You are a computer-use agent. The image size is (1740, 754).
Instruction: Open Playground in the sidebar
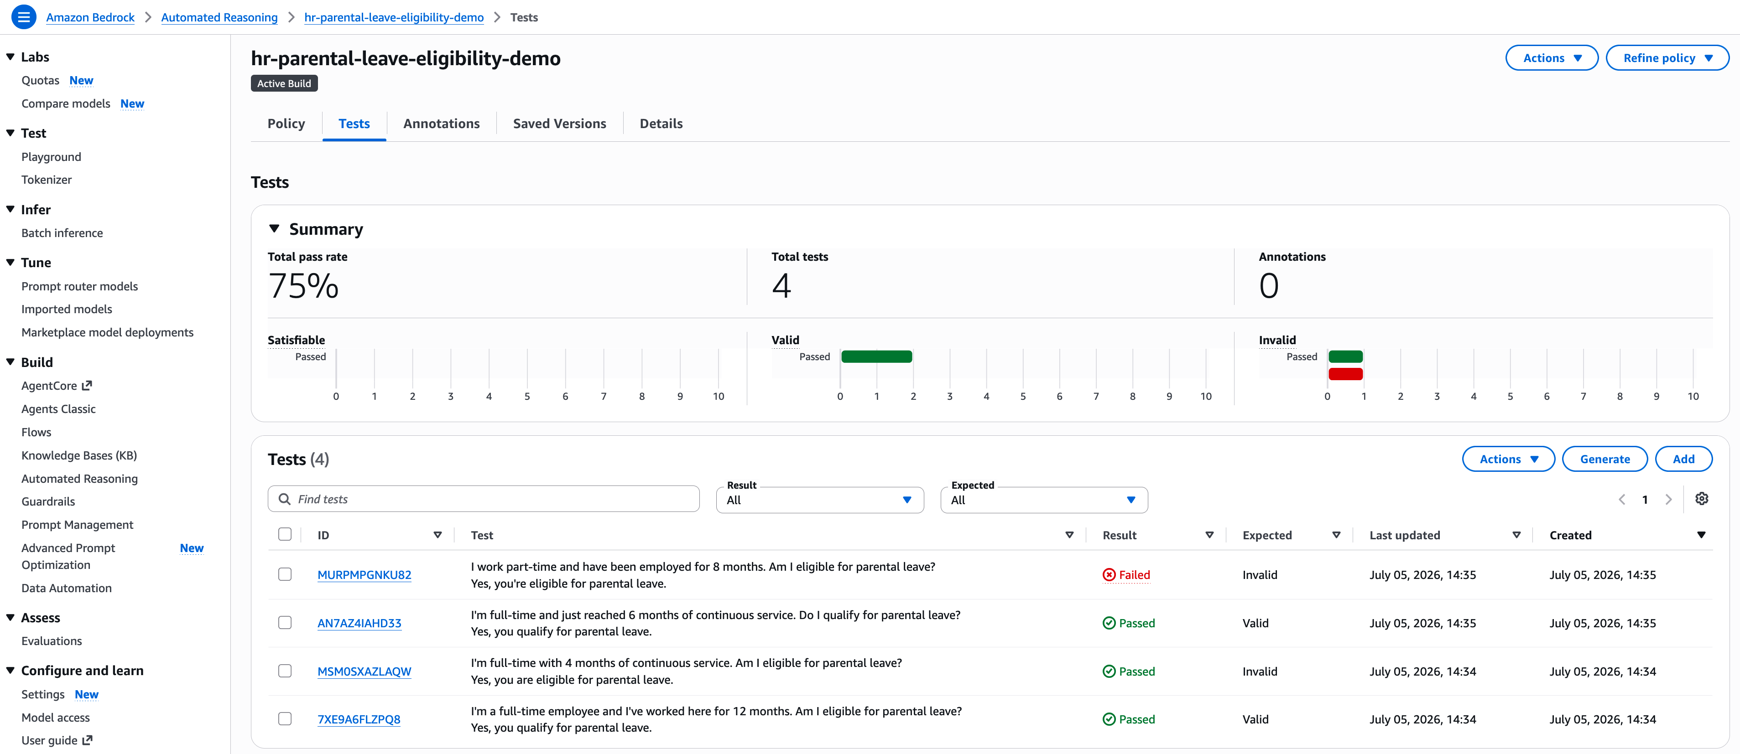(52, 157)
